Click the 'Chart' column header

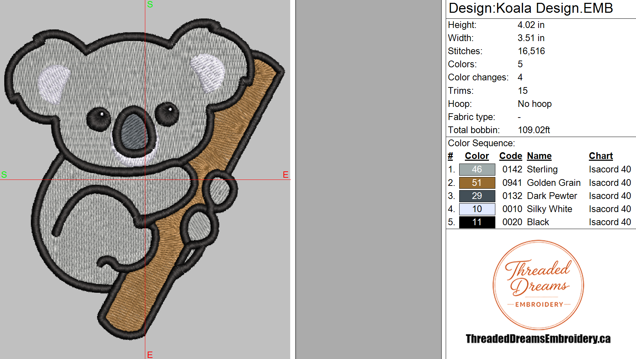(601, 156)
